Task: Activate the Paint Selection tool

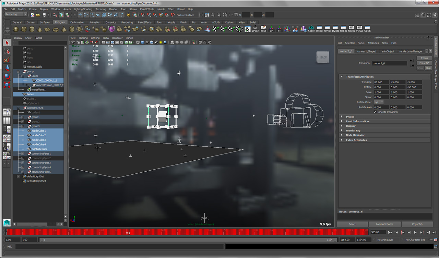Action: (x=7, y=60)
